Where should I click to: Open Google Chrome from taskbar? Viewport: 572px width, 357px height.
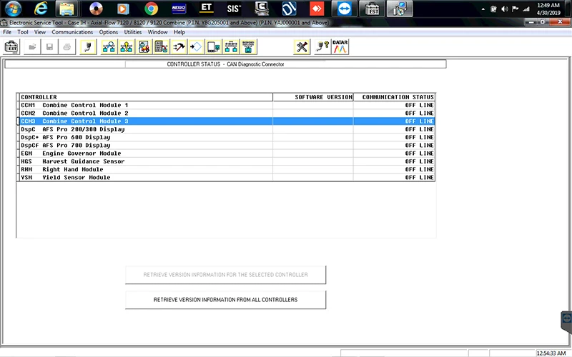151,9
